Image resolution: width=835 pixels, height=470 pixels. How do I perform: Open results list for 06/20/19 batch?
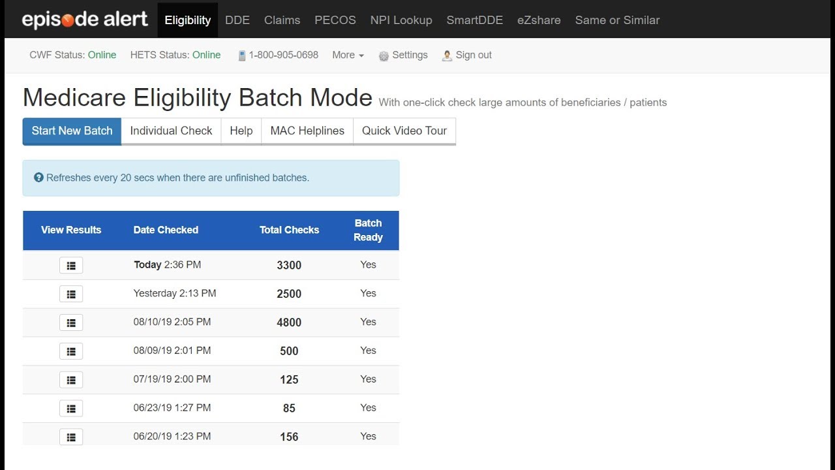pyautogui.click(x=71, y=436)
